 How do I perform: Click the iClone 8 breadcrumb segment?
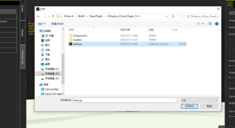[68, 16]
